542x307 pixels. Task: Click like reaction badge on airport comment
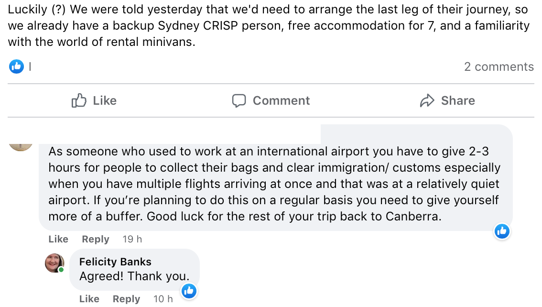[501, 231]
